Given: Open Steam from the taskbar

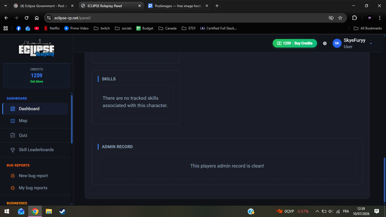Looking at the screenshot, I should pos(63,211).
